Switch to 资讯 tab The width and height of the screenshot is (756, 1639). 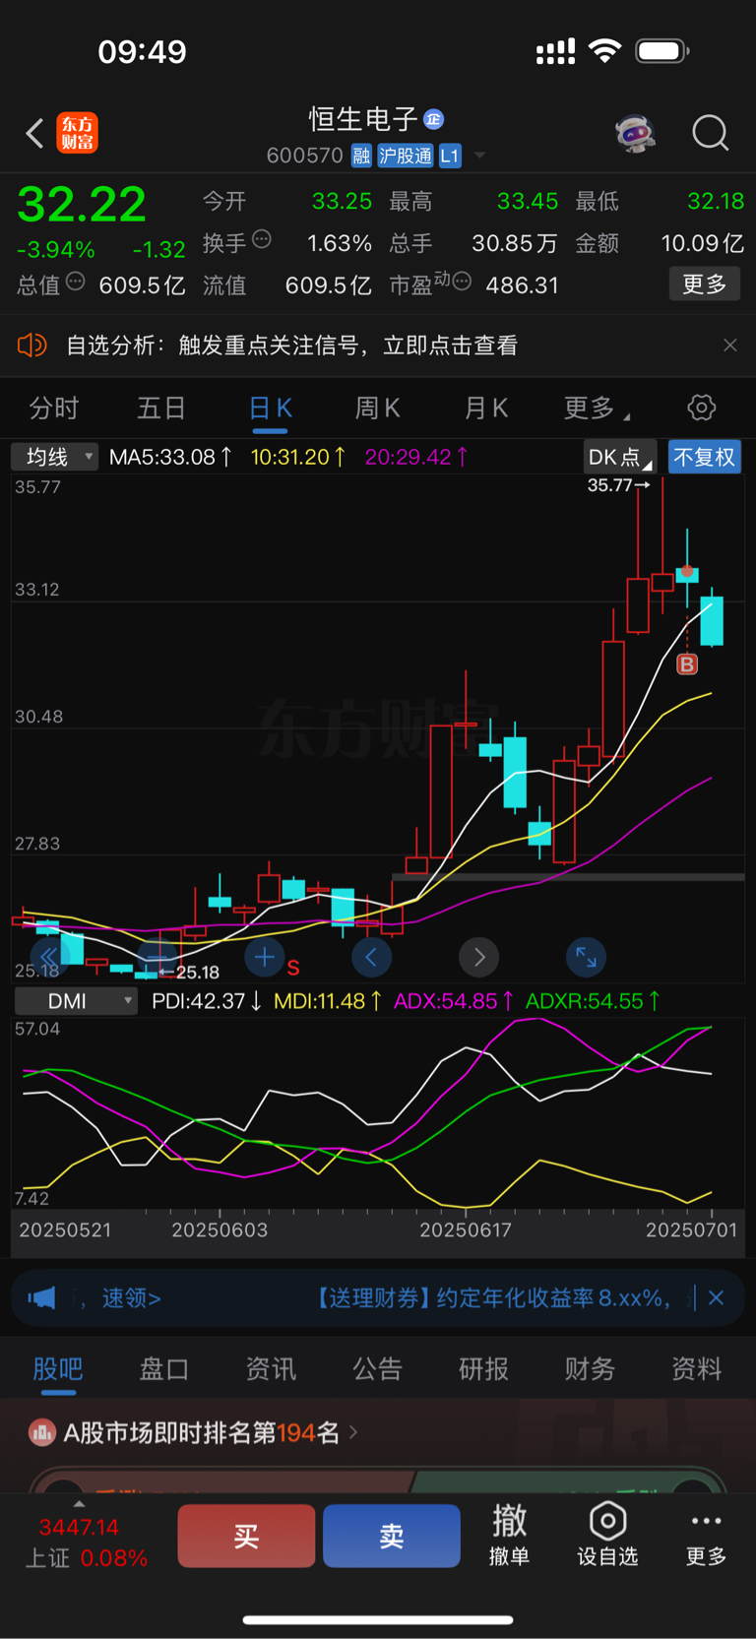pos(271,1368)
